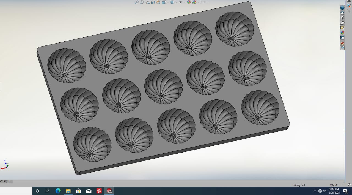Open Microsoft Edge from the taskbar

(x=58, y=191)
